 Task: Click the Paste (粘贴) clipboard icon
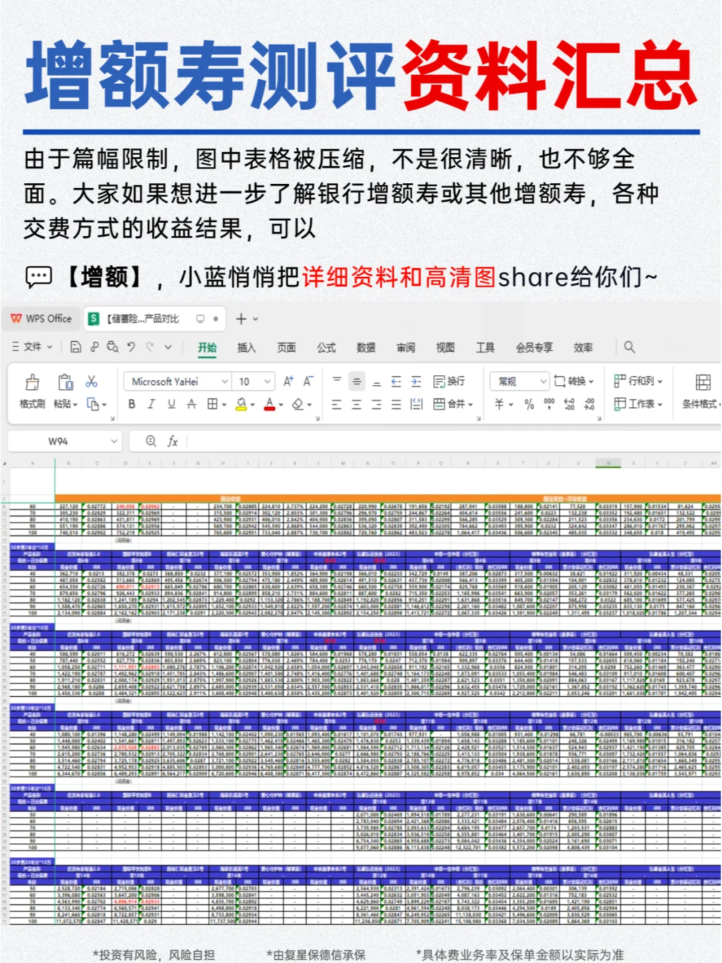(65, 382)
